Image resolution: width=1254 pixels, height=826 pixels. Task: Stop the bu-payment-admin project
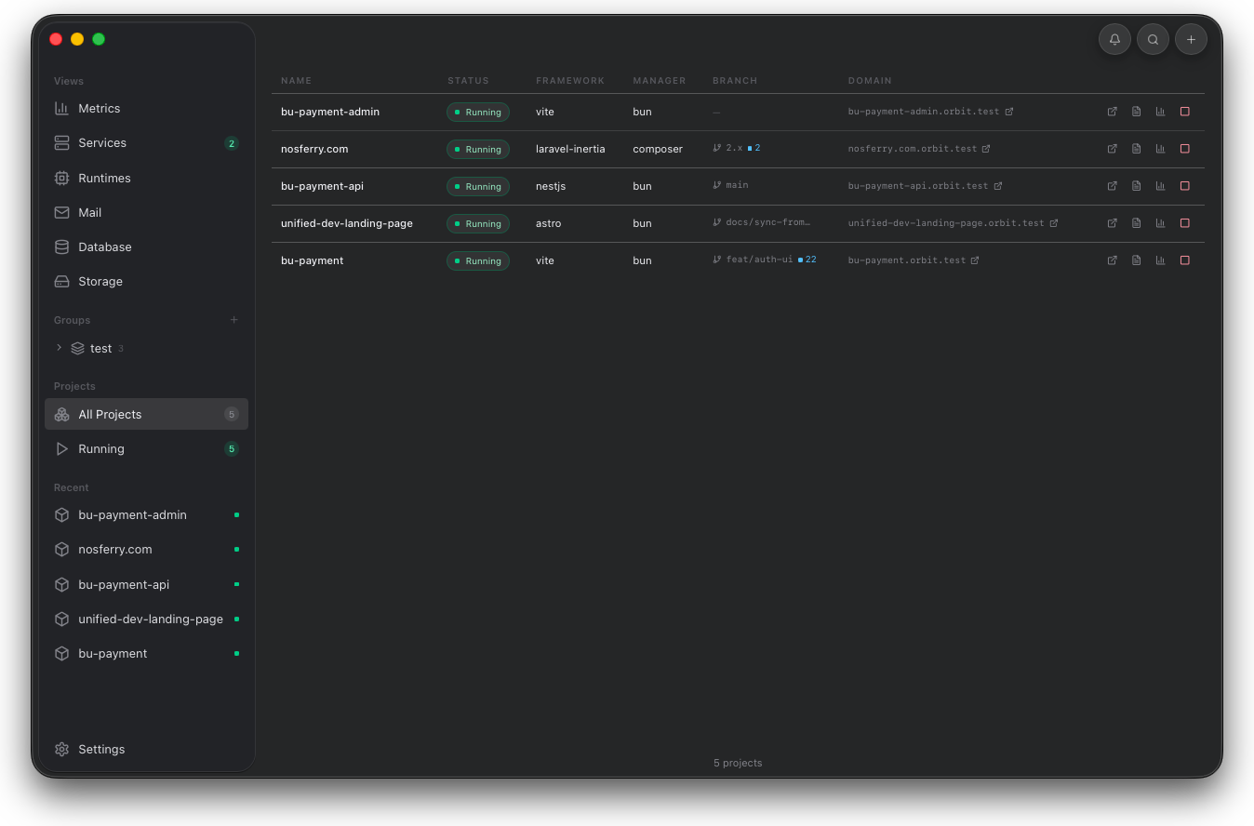[x=1184, y=112]
